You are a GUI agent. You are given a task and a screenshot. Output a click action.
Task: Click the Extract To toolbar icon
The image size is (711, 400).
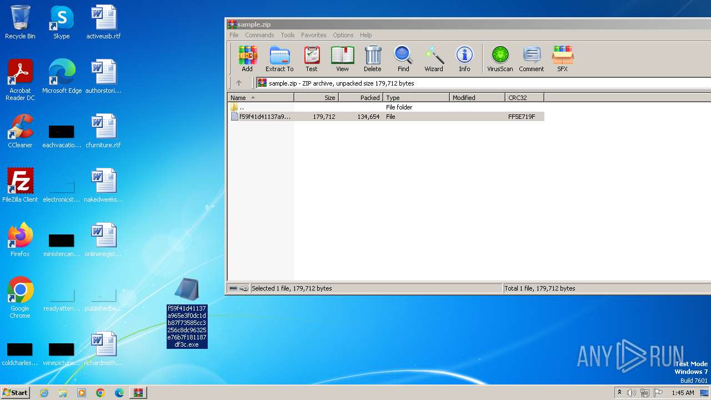(279, 59)
